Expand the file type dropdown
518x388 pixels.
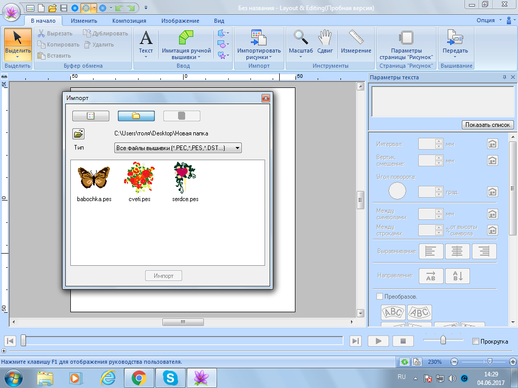pos(238,148)
